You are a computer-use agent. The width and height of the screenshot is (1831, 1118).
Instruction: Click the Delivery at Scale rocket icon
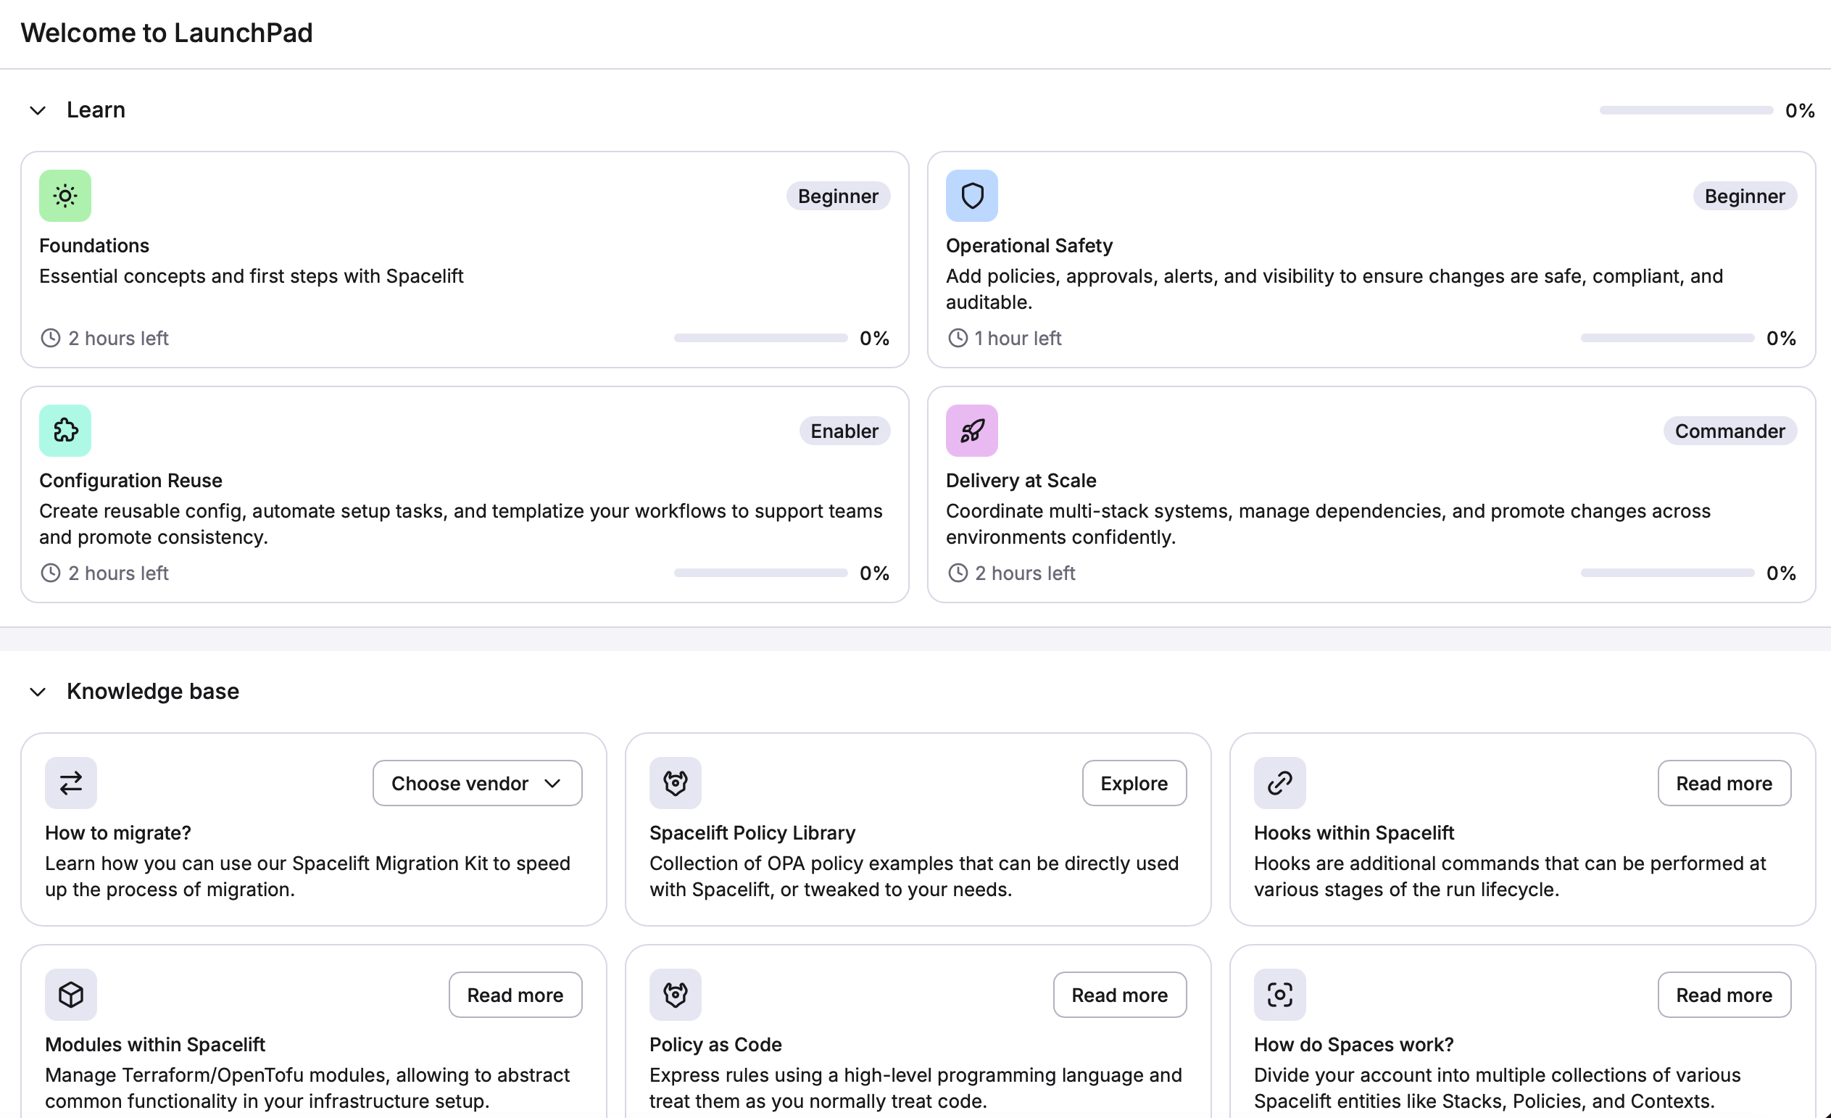972,431
